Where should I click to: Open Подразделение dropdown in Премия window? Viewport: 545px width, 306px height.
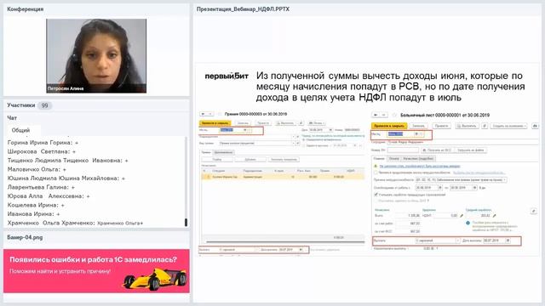[x=293, y=137]
